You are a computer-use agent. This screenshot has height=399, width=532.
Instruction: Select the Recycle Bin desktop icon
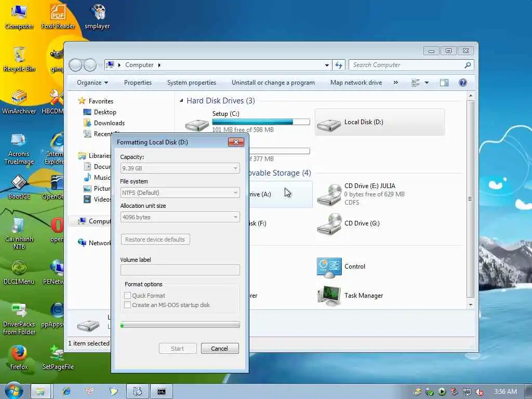click(19, 59)
